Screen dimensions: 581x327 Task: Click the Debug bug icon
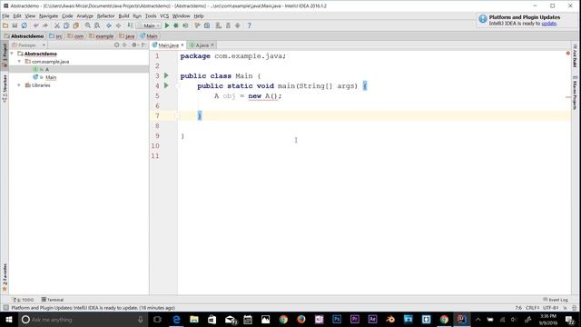(x=176, y=25)
